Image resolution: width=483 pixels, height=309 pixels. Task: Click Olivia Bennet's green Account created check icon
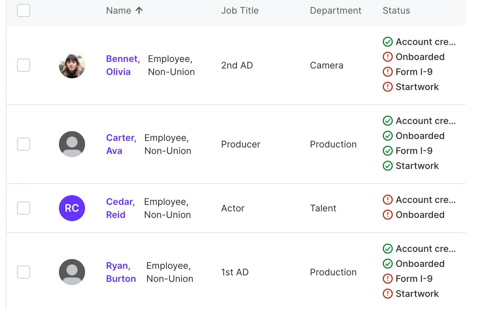387,42
